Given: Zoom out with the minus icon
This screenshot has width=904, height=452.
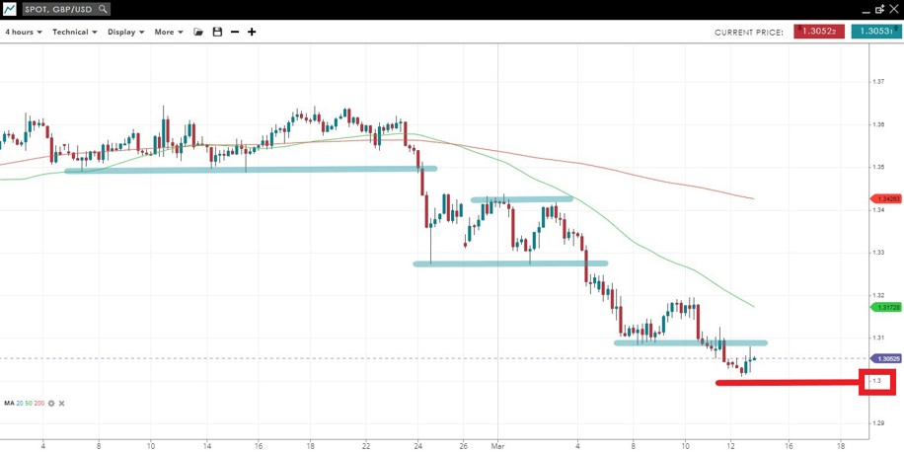Looking at the screenshot, I should (x=235, y=32).
